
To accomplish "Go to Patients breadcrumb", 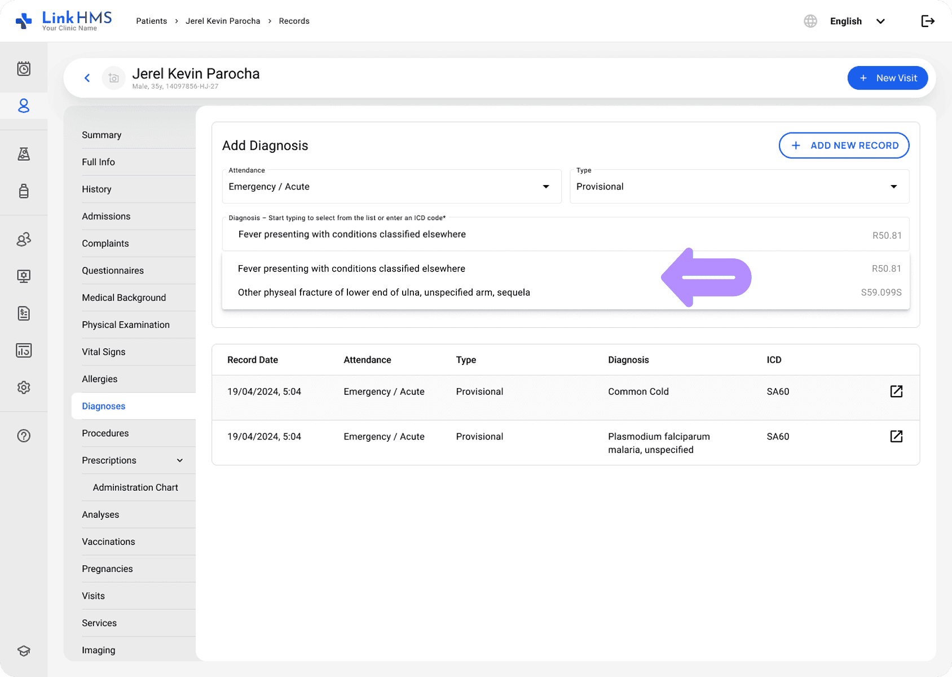I will 152,21.
